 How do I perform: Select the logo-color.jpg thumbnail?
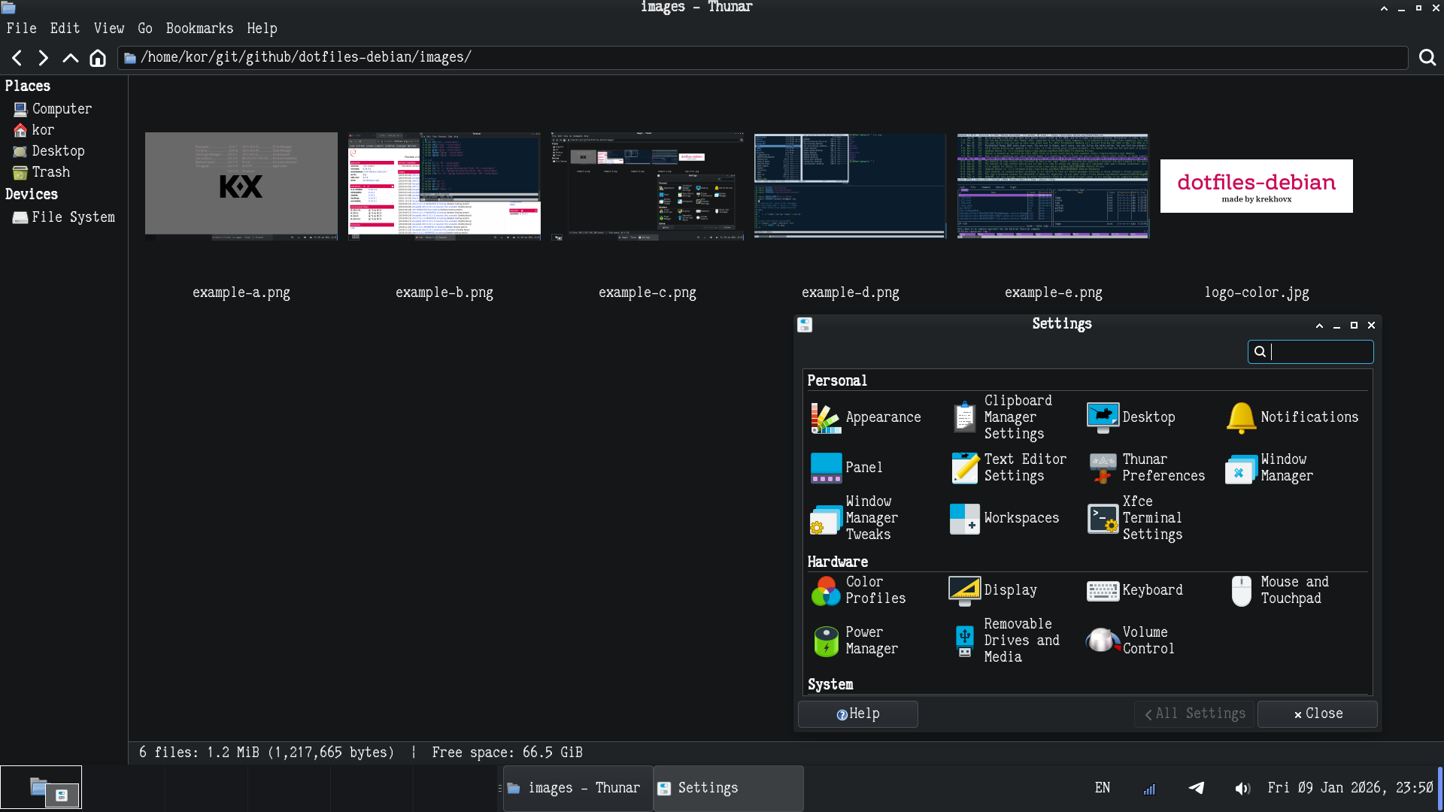(x=1256, y=186)
